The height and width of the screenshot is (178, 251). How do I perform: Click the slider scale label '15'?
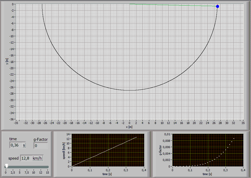point(47,172)
